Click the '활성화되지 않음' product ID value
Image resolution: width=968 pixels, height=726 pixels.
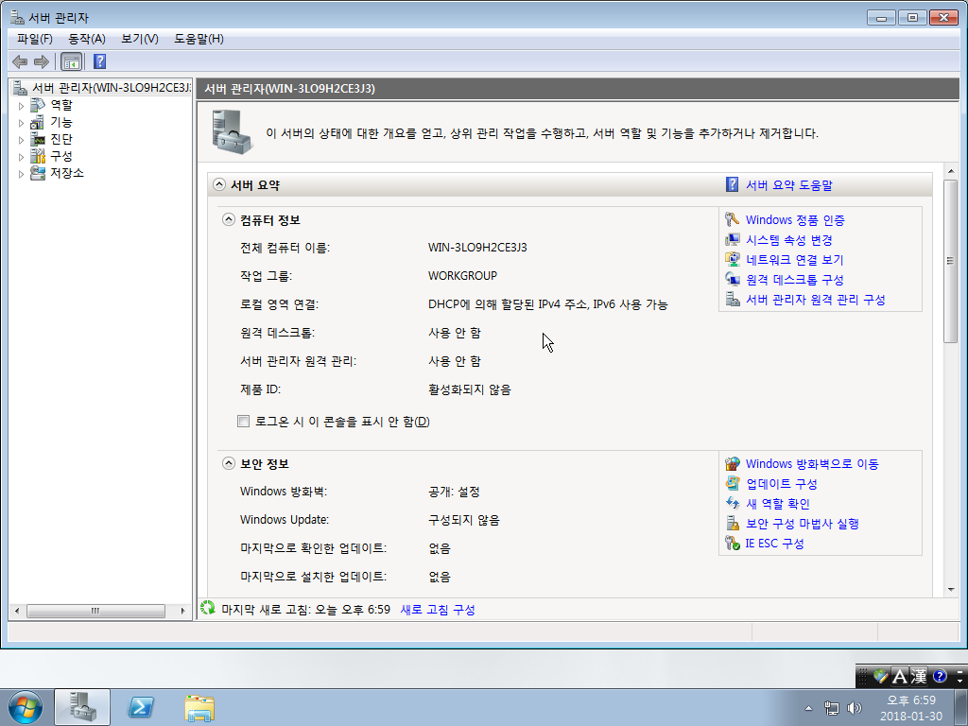point(470,389)
